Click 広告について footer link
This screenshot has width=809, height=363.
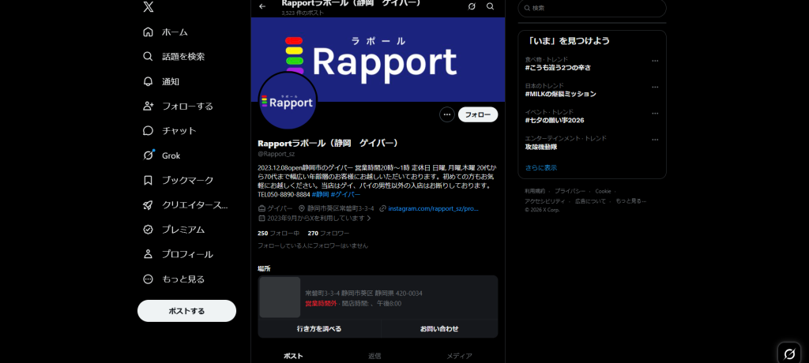[x=590, y=201]
